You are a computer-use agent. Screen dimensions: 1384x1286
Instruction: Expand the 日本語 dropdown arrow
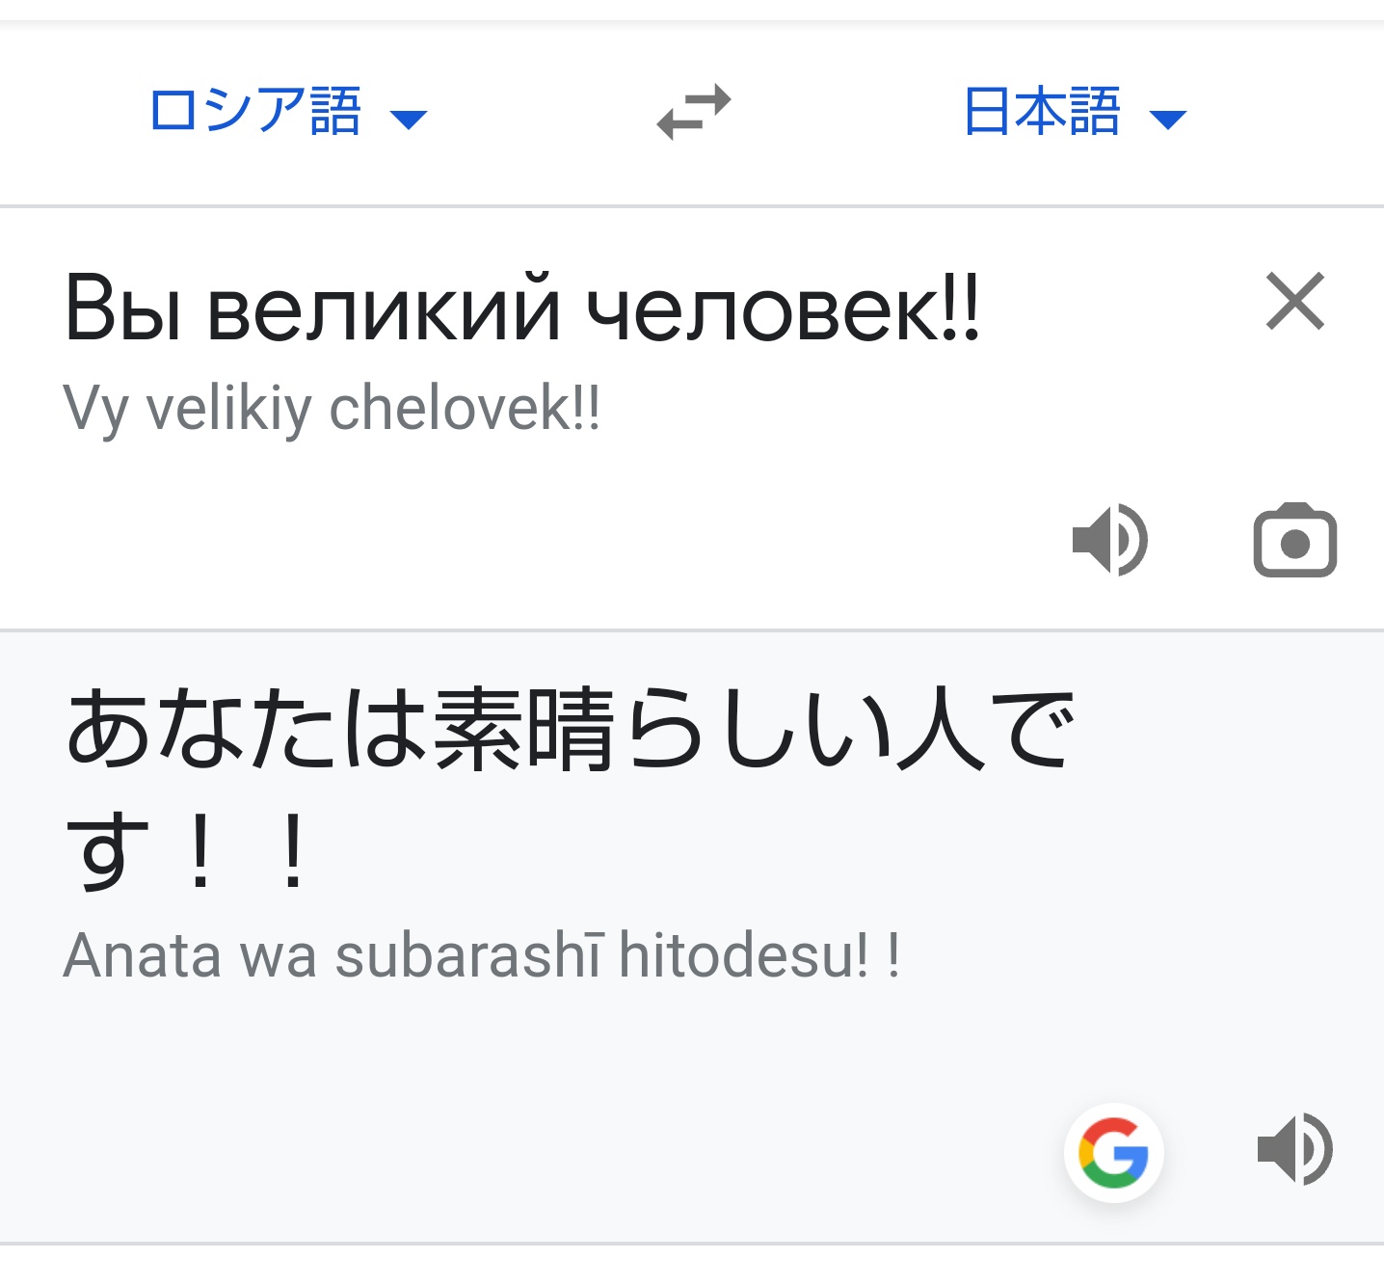[1168, 120]
